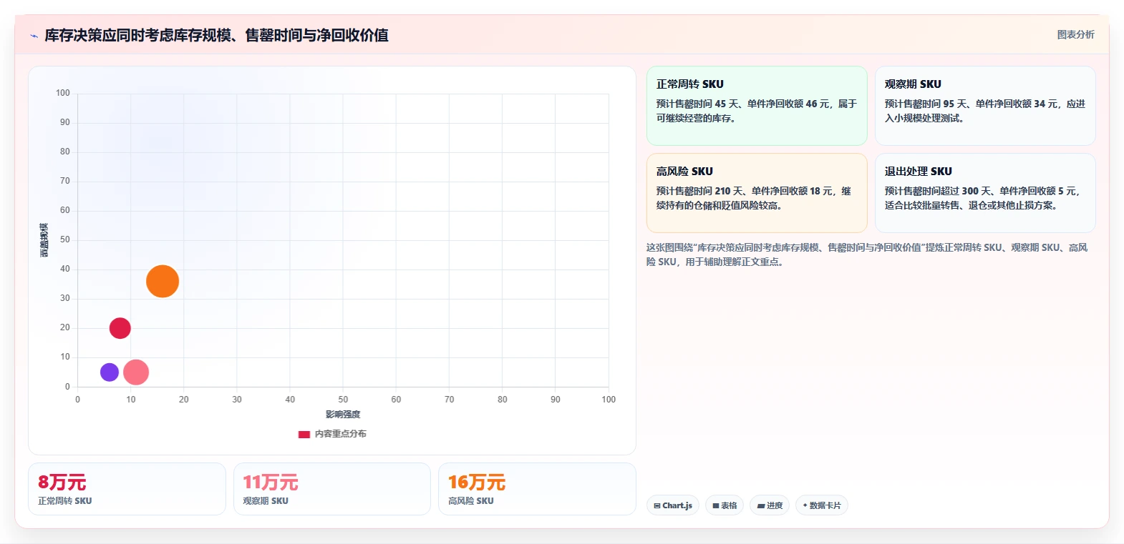Image resolution: width=1124 pixels, height=544 pixels.
Task: Click the 16万元 value
Action: click(477, 483)
